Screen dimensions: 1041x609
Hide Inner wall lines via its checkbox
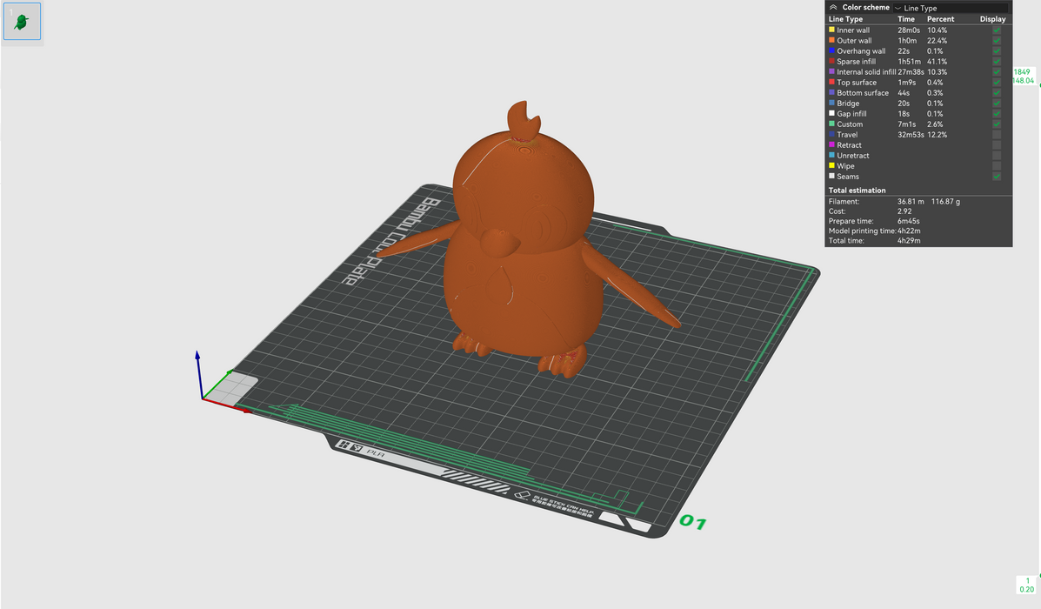click(x=997, y=30)
